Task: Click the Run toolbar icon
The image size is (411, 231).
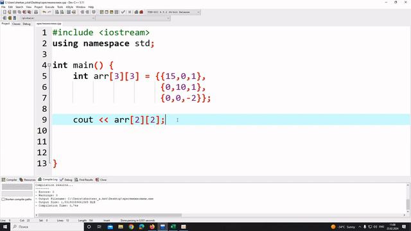Action: 107,12
